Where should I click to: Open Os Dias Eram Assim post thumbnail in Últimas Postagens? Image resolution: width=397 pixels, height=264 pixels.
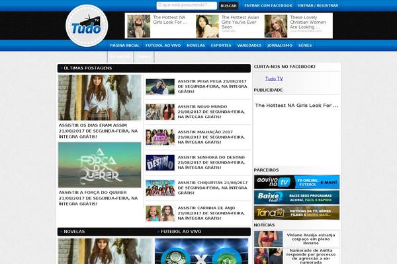tap(100, 98)
